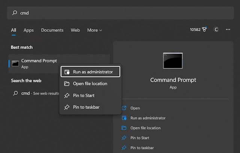240x153 pixels.
Task: Open the three-dot options menu
Action: 228,30
